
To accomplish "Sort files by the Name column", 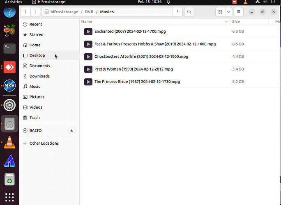I will pyautogui.click(x=87, y=22).
